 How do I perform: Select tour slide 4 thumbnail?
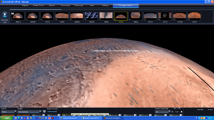62,16
